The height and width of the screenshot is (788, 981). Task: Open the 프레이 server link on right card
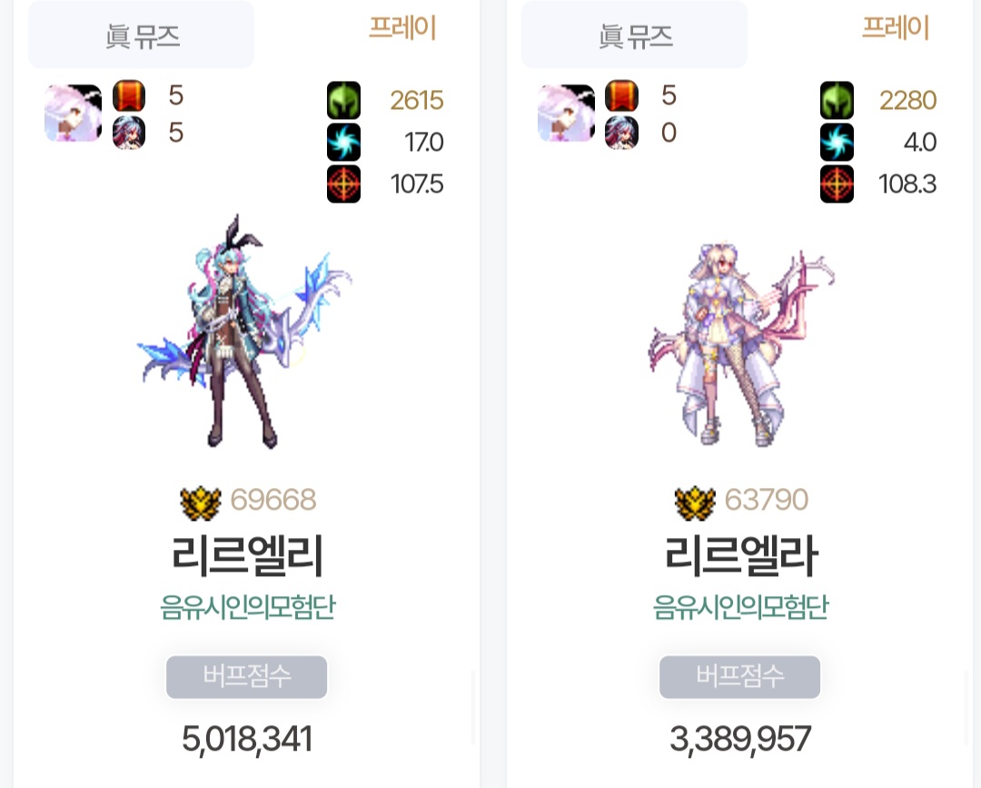896,28
